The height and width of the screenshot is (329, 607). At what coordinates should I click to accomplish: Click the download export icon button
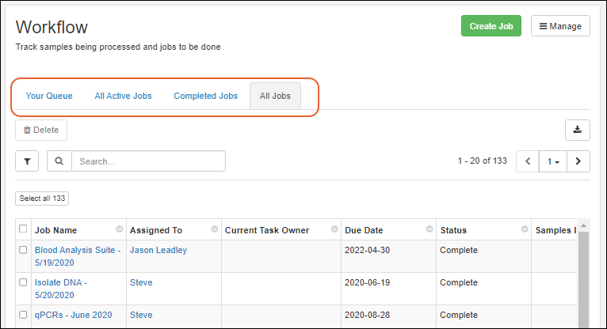point(577,130)
